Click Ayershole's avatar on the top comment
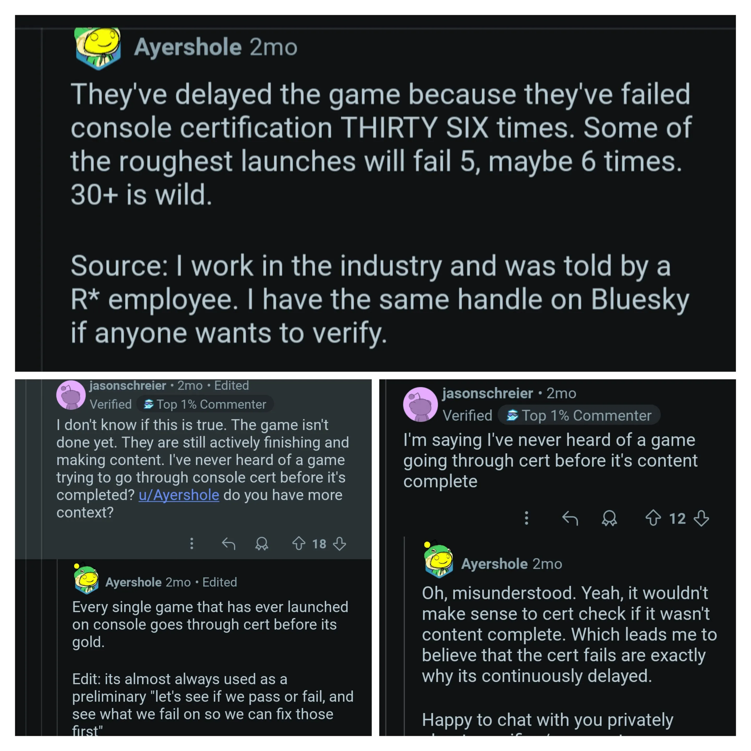This screenshot has width=751, height=751. pos(98,47)
